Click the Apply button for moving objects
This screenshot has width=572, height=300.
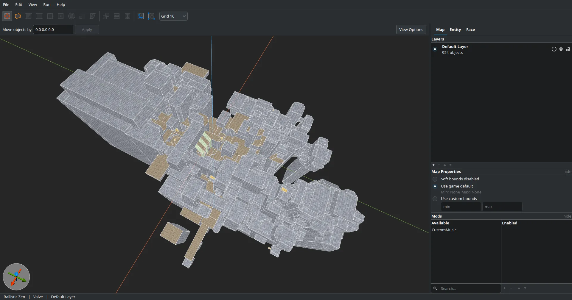pos(87,29)
